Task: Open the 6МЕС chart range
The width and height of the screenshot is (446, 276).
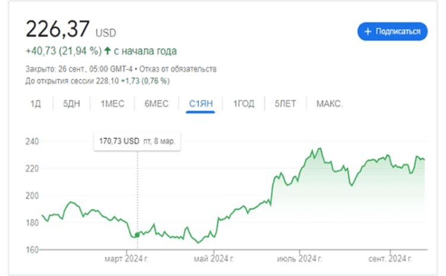Action: (156, 104)
